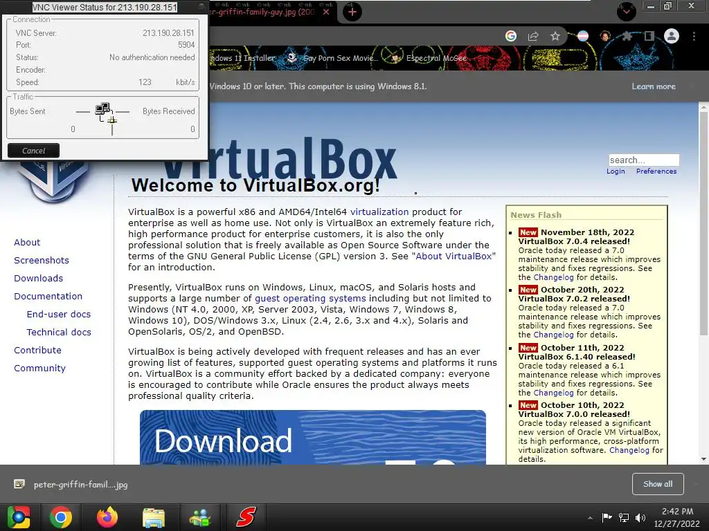Cancel the VNC Viewer connection
The width and height of the screenshot is (709, 531).
point(33,150)
